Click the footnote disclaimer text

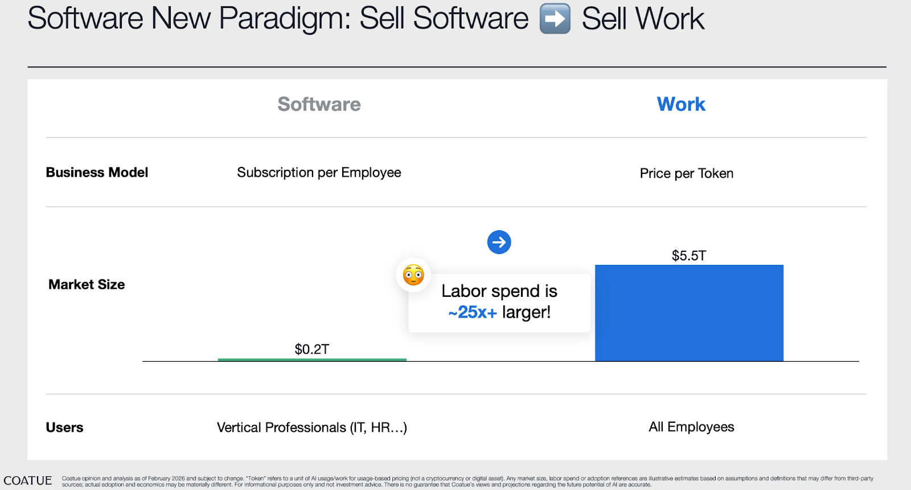coord(467,481)
